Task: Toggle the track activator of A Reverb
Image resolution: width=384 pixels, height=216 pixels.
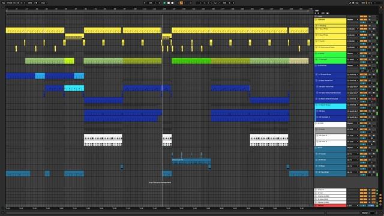Action: [x=364, y=190]
